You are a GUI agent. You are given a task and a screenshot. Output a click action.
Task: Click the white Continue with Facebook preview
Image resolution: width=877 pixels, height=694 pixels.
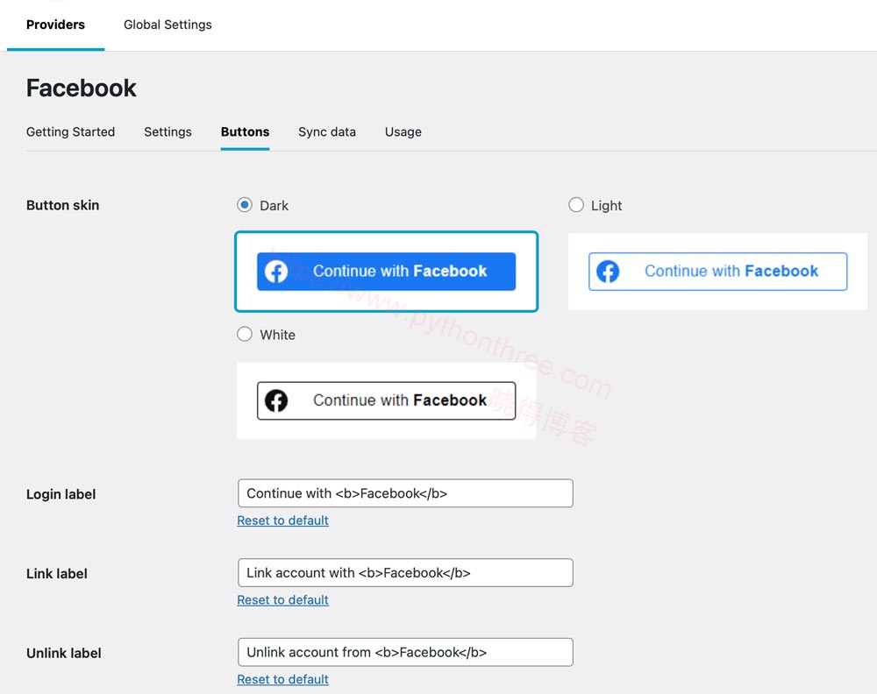387,400
